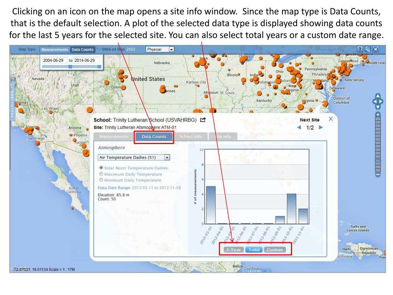The height and width of the screenshot is (295, 393).
Task: Click the fullscreen X toolbar icon
Action: point(375,49)
